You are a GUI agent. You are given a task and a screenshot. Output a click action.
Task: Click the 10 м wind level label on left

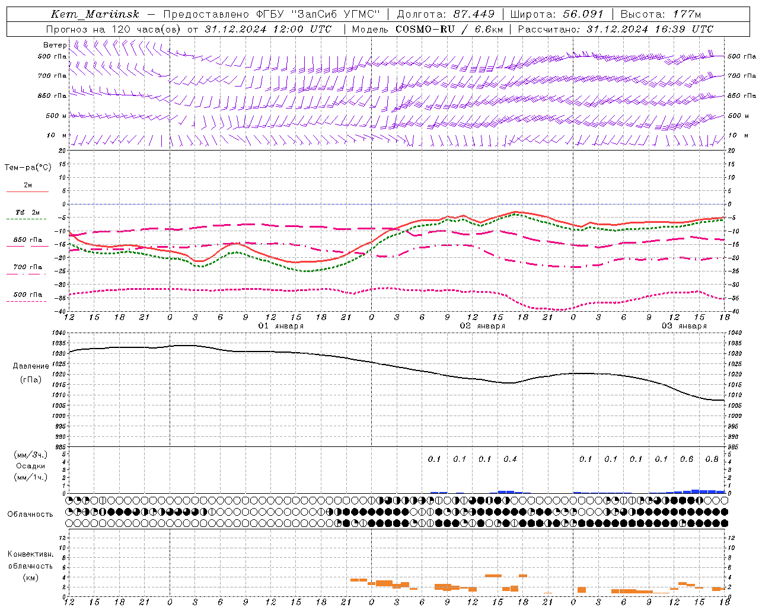56,135
